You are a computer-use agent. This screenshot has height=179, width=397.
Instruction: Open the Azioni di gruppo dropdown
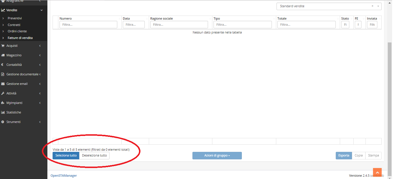coord(217,155)
